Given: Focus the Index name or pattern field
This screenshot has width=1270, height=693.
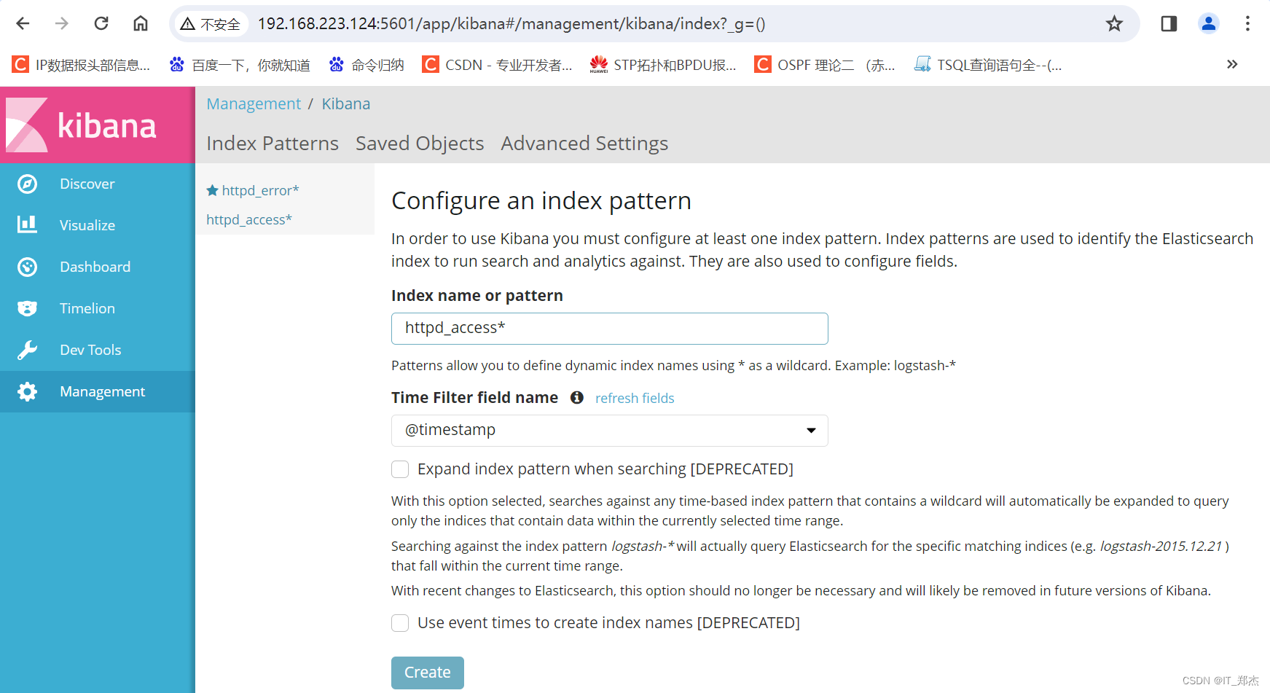Looking at the screenshot, I should 610,329.
